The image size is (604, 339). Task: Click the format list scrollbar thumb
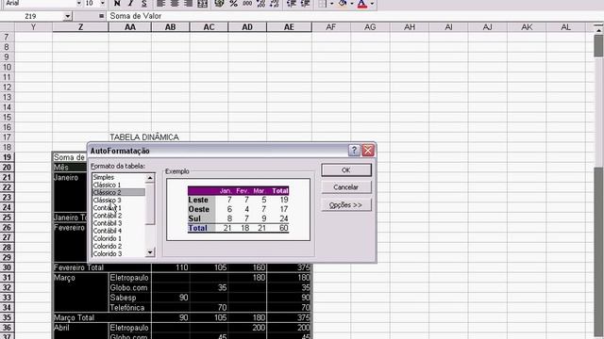tap(150, 203)
